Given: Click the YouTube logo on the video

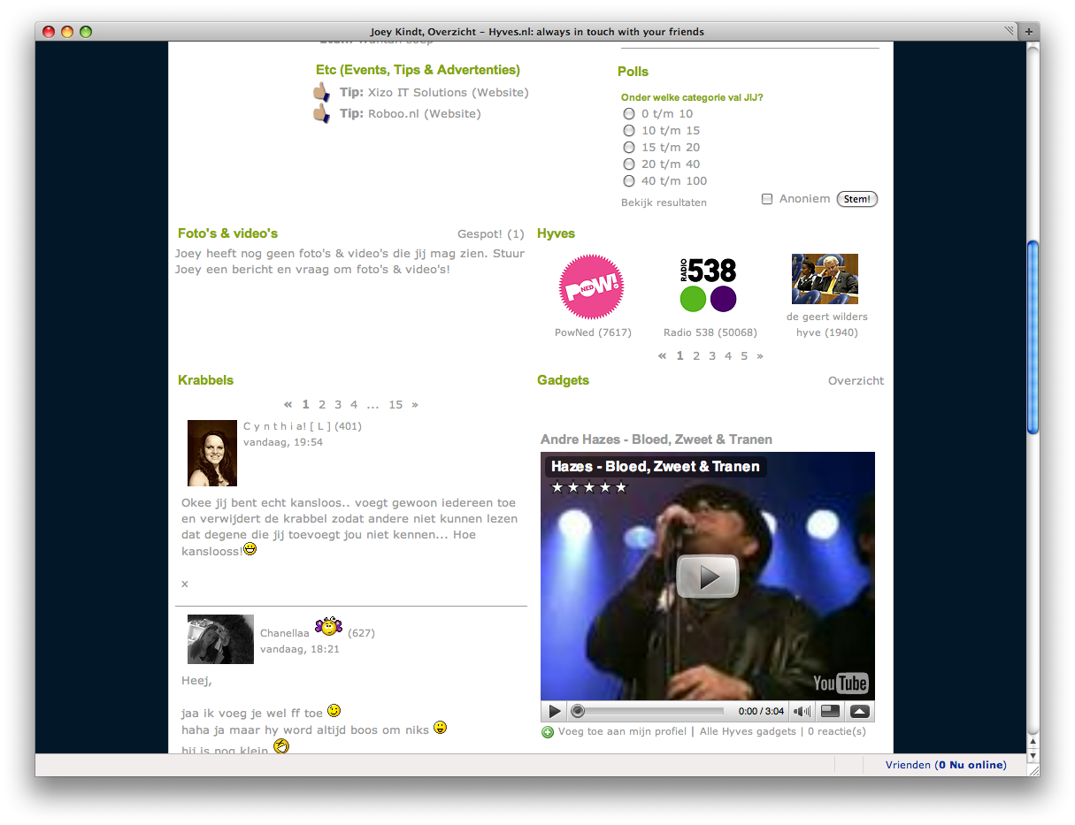Looking at the screenshot, I should click(841, 683).
